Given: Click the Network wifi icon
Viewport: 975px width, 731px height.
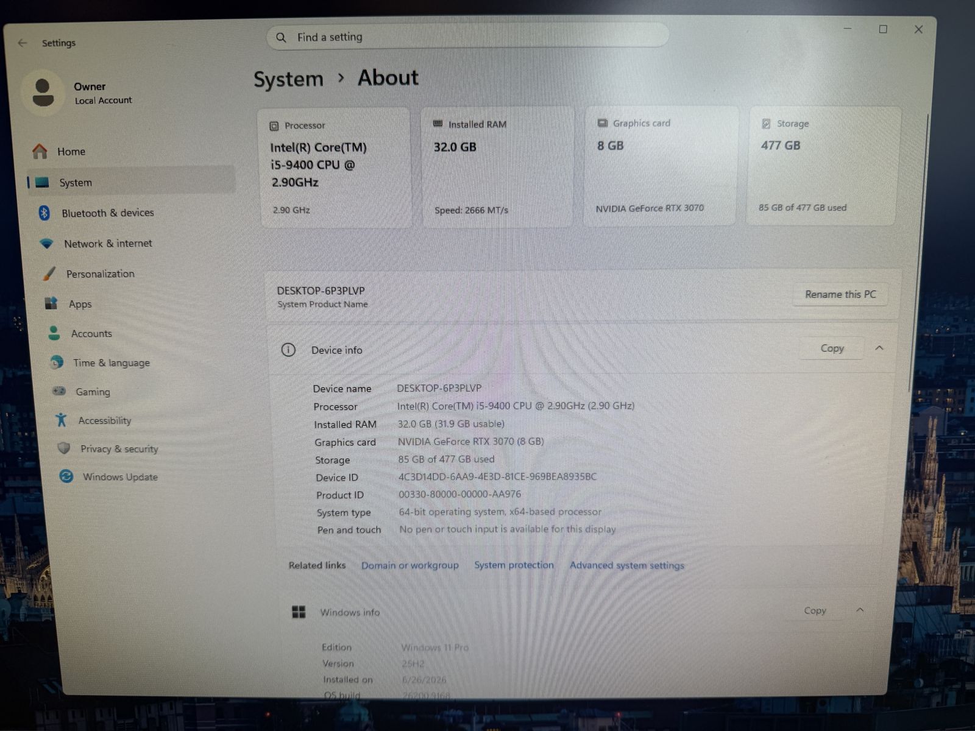Looking at the screenshot, I should [46, 244].
